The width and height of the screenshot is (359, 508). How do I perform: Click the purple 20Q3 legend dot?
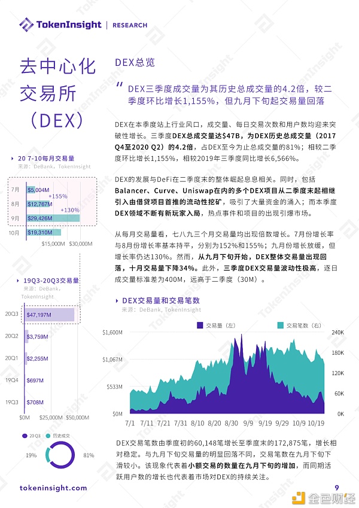point(25,436)
